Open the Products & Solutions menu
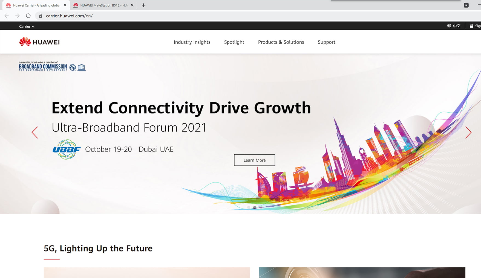Viewport: 481px width, 278px height. [281, 42]
